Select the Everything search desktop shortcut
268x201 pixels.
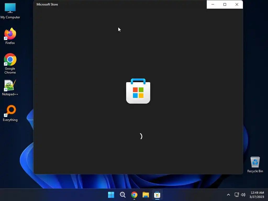coord(10,113)
